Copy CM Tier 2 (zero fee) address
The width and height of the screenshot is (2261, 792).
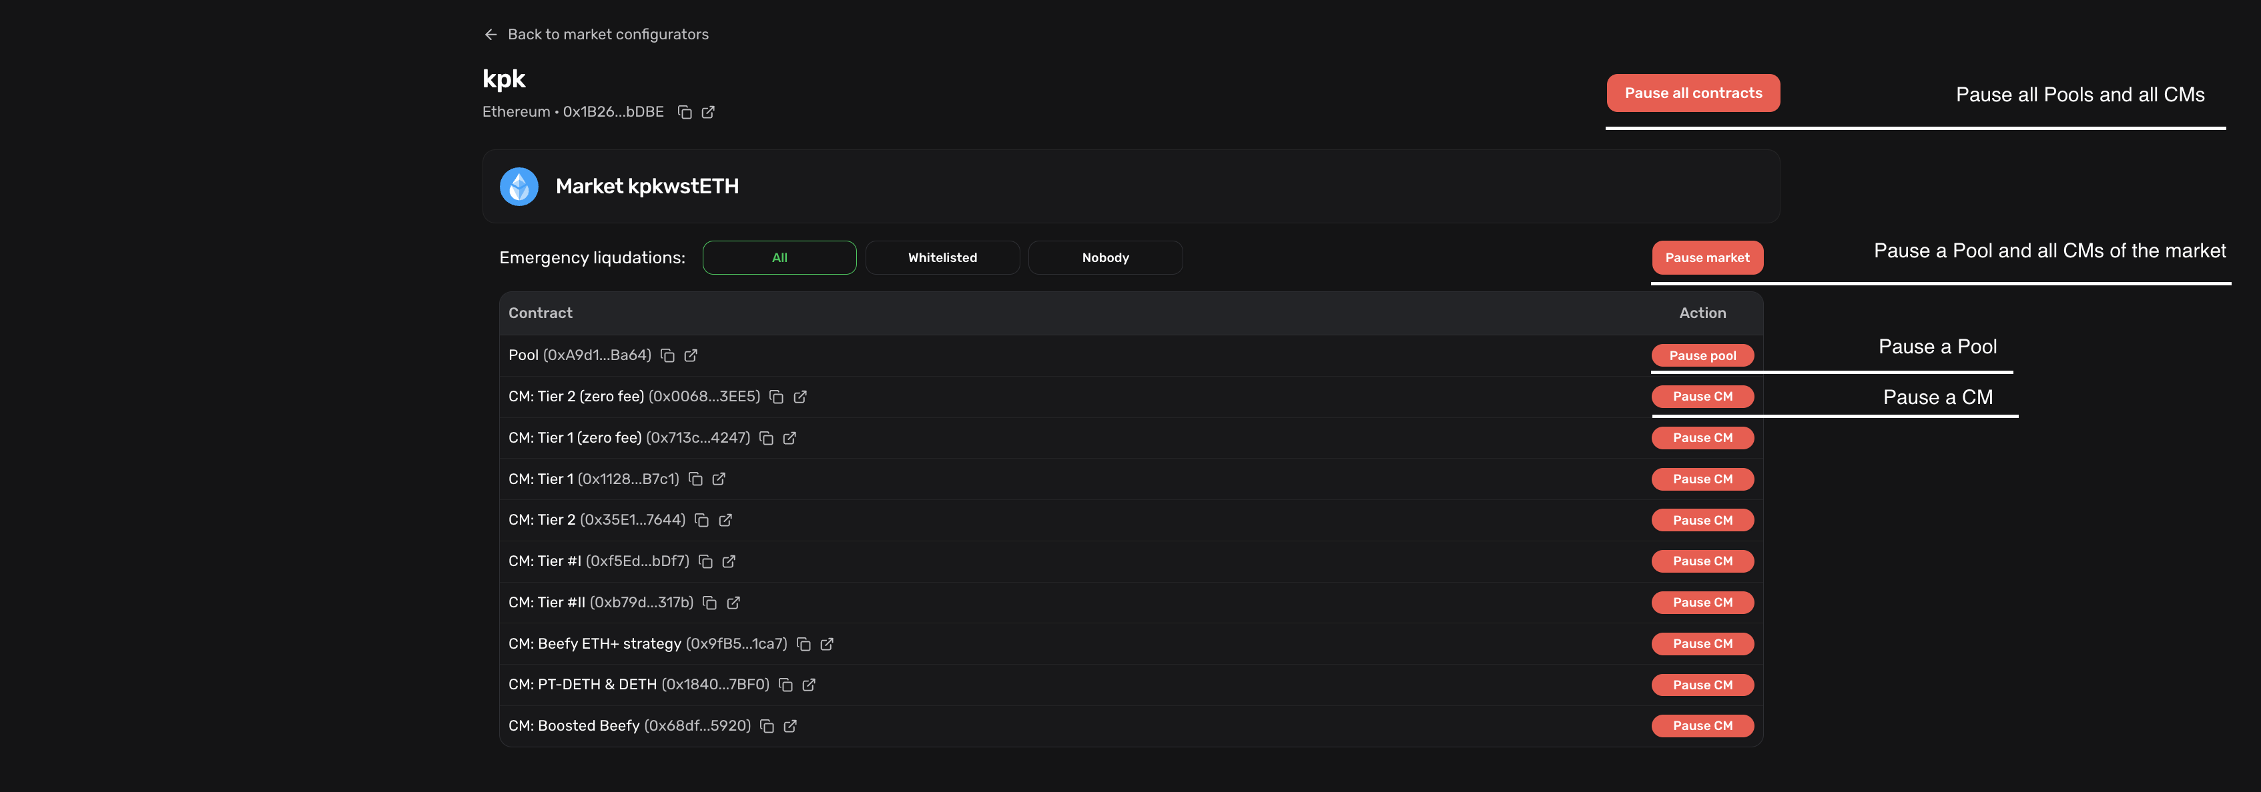click(776, 397)
